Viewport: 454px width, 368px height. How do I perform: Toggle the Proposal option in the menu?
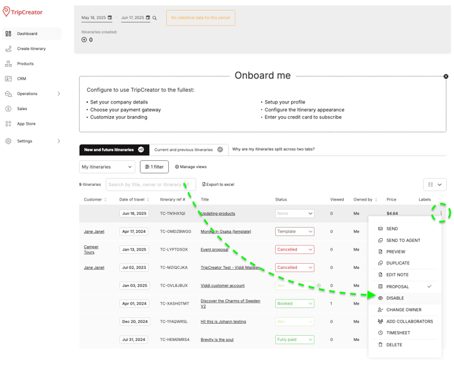pos(405,287)
